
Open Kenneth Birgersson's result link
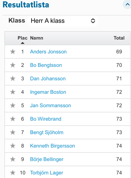[x=53, y=146]
